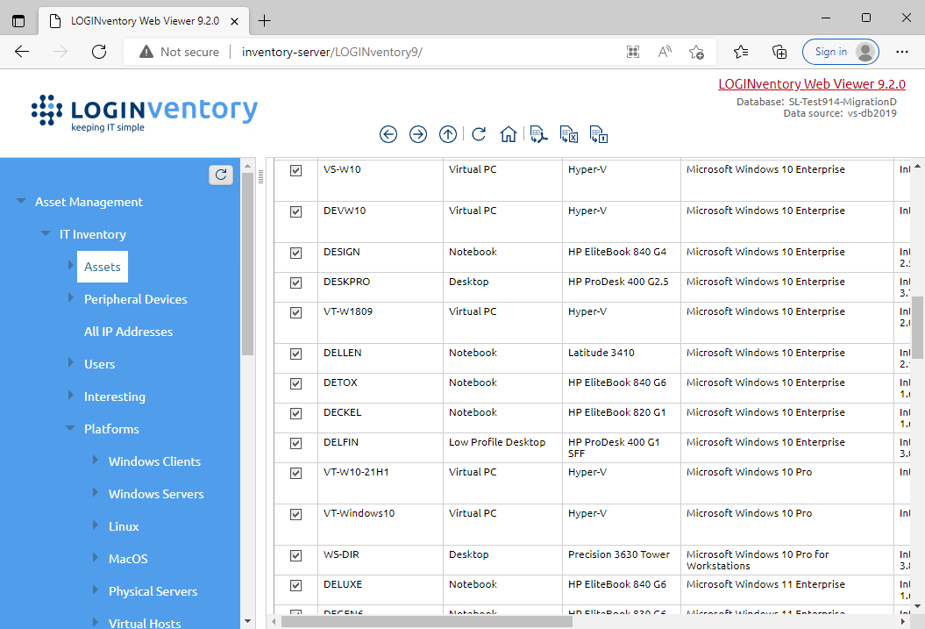
Task: Export the table to Excel
Action: tap(569, 134)
